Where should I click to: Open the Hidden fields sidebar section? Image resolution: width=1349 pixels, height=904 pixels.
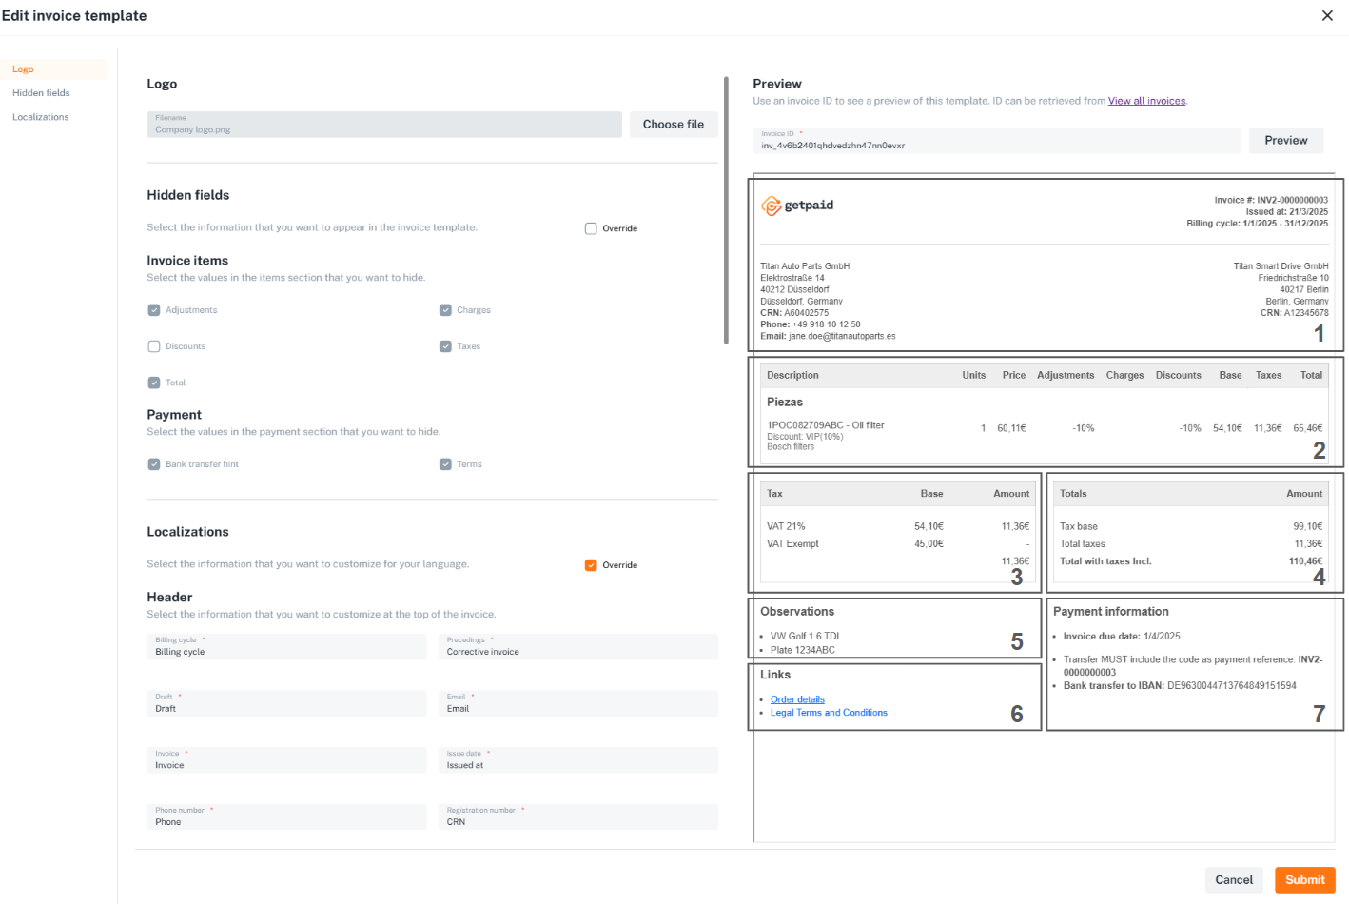pos(41,93)
